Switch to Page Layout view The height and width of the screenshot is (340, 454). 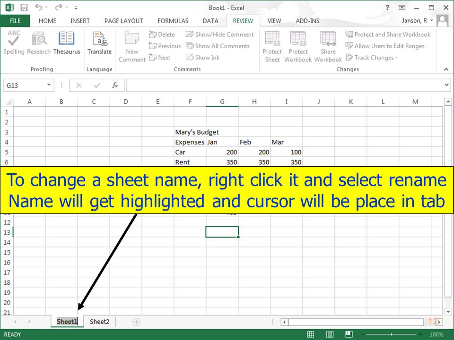tap(330, 334)
